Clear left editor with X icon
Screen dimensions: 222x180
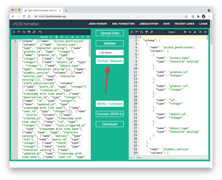[x=77, y=37]
